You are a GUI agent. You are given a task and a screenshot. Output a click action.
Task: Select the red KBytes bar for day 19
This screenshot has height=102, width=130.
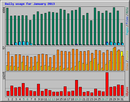coord(76,88)
